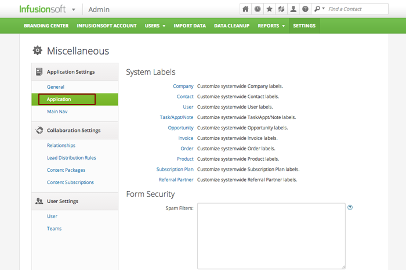Open the Main Nav settings

click(57, 111)
